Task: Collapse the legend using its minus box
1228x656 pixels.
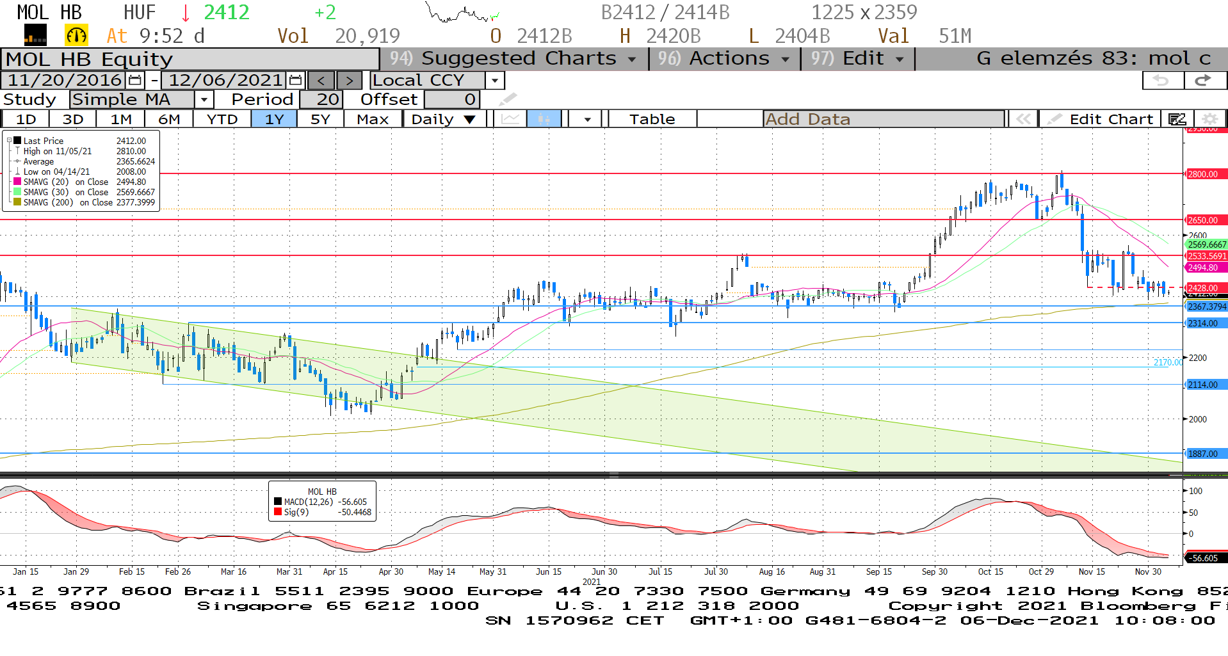Action: click(9, 141)
